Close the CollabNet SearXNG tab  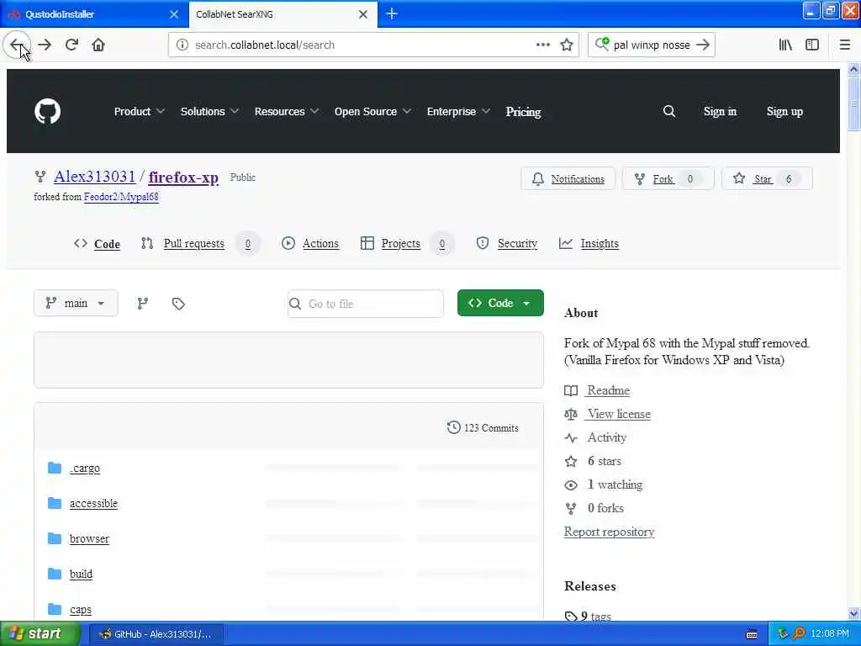tap(363, 14)
